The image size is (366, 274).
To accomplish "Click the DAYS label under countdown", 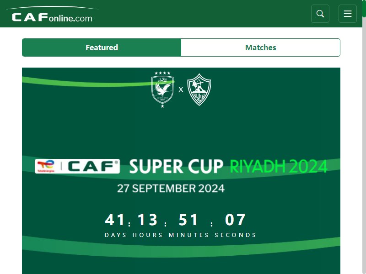I will (x=116, y=235).
